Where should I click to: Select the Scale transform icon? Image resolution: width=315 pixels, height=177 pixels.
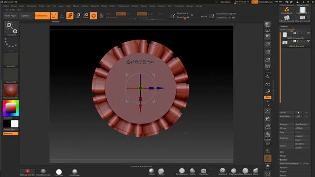(78, 16)
